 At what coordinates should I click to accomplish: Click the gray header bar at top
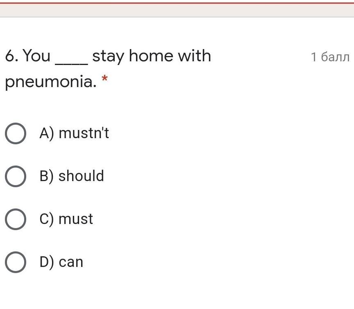pyautogui.click(x=177, y=10)
